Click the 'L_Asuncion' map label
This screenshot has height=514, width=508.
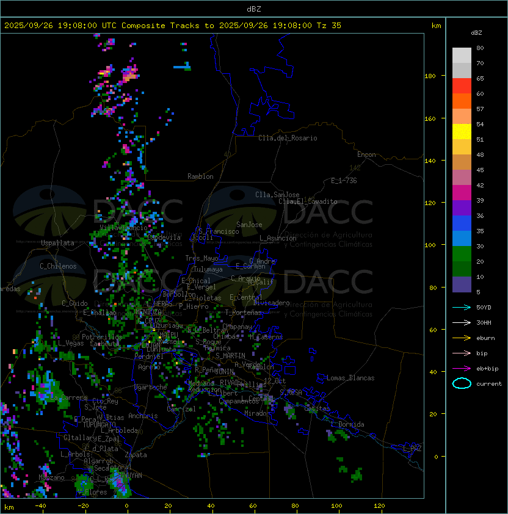pyautogui.click(x=278, y=238)
